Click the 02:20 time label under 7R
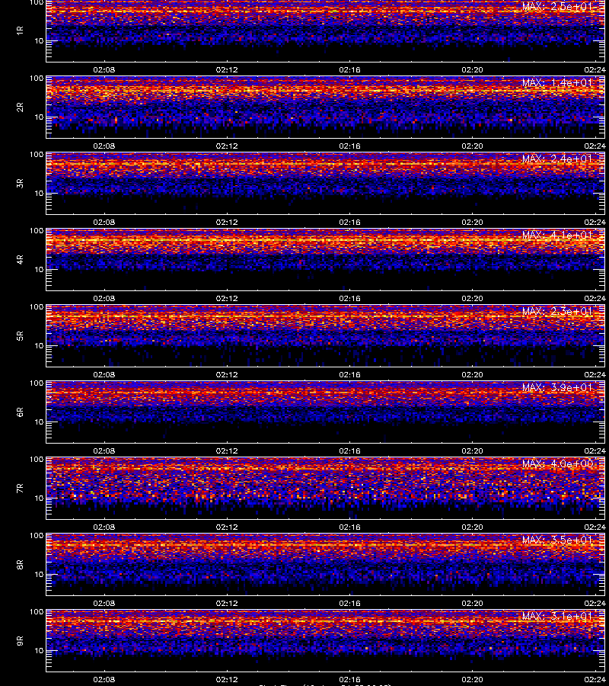The height and width of the screenshot is (686, 609). pyautogui.click(x=472, y=527)
